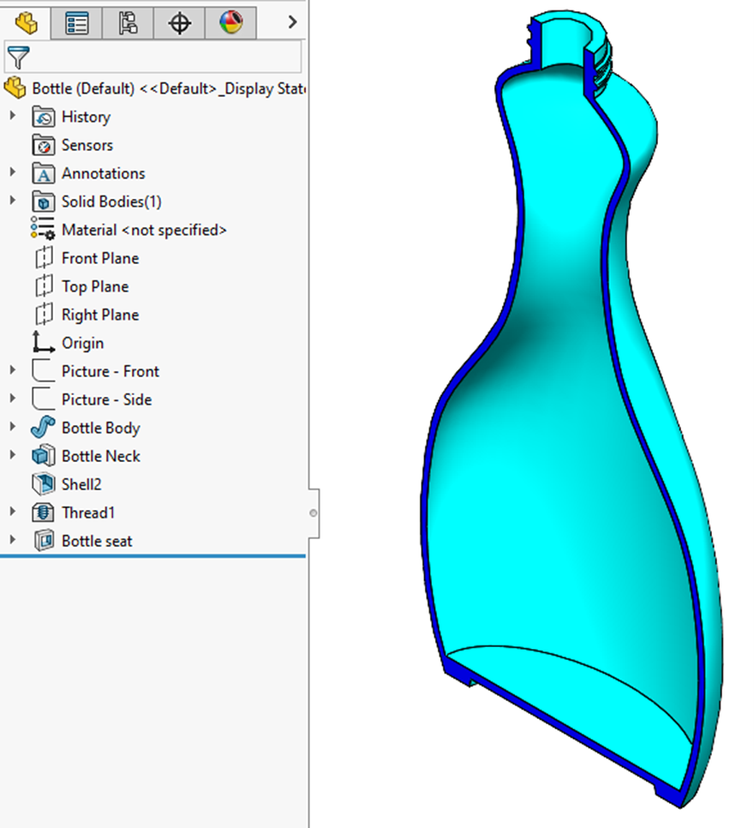Screen dimensions: 754x828
Task: Open the FeatureManager Design Tree tab
Action: click(x=27, y=22)
